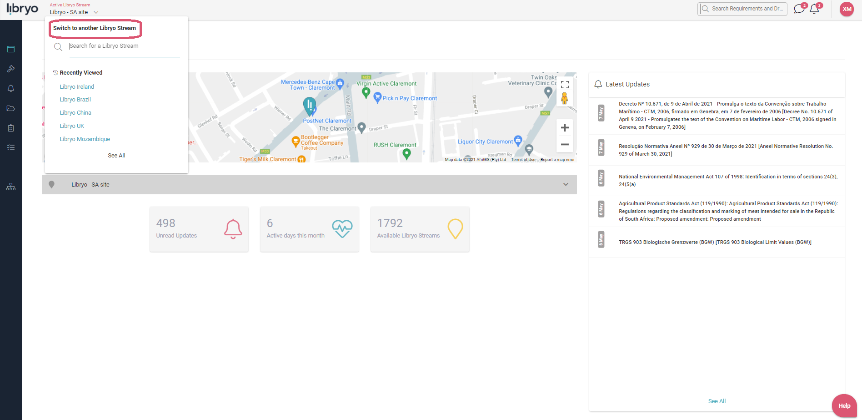Select Libryo Ireland from Recently Viewed
The image size is (862, 420).
click(77, 87)
